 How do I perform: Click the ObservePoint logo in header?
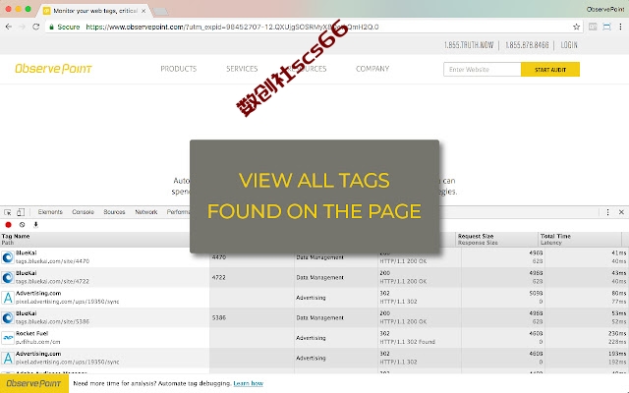point(54,69)
